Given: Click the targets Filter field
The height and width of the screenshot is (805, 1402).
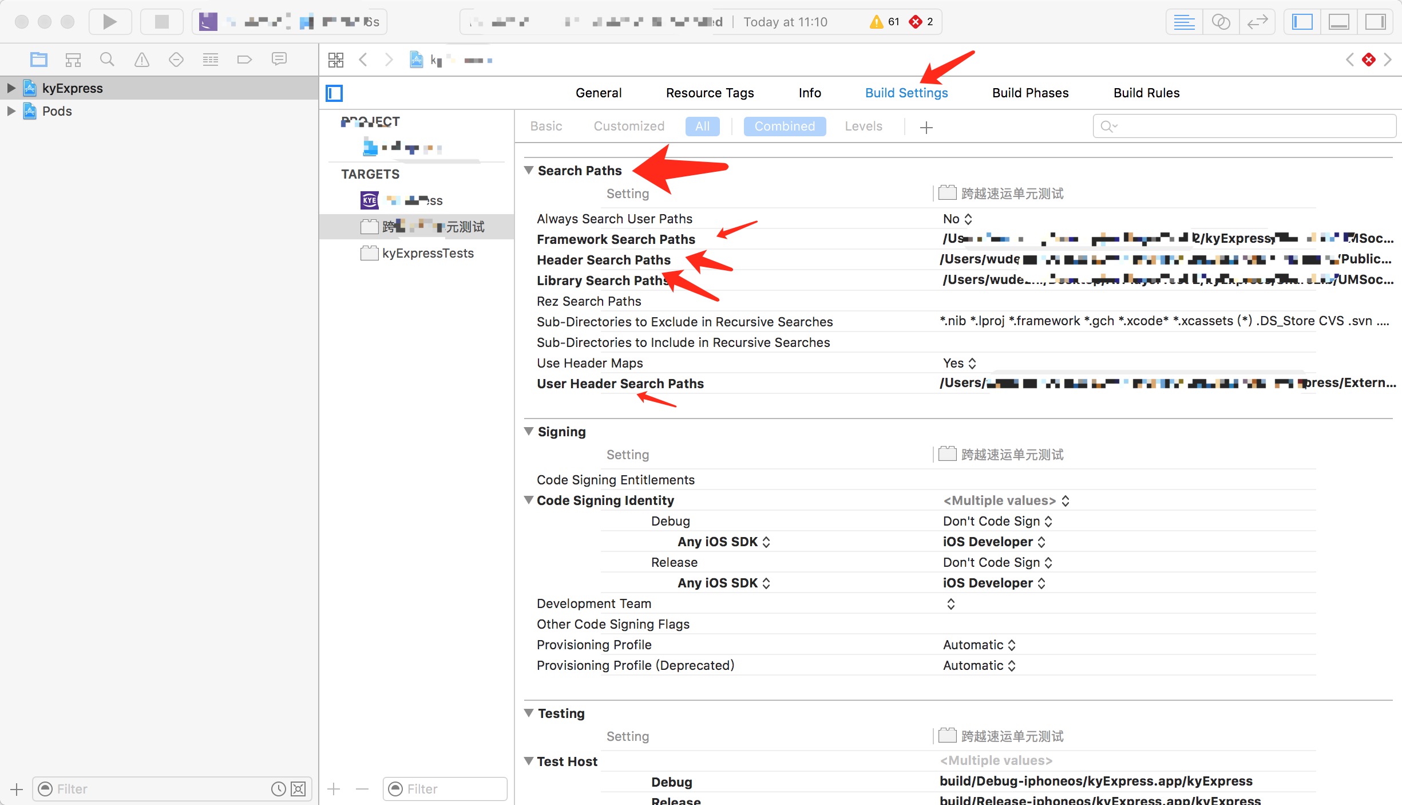Looking at the screenshot, I should click(x=445, y=789).
